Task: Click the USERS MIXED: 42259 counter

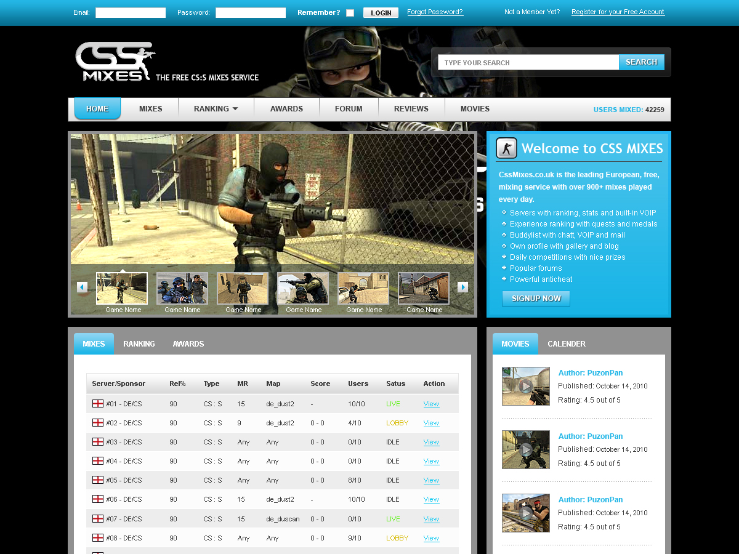Action: coord(629,110)
